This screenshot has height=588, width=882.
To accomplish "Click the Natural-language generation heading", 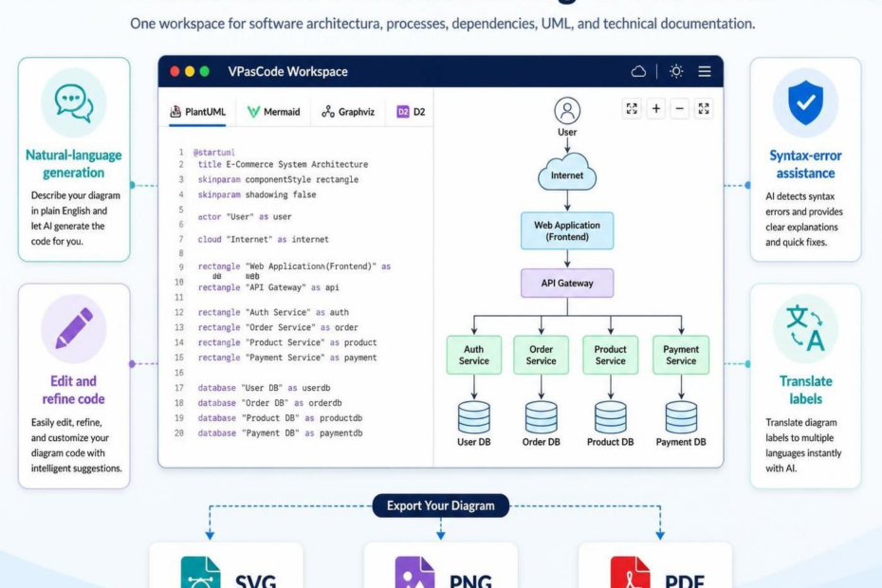I will 74,164.
